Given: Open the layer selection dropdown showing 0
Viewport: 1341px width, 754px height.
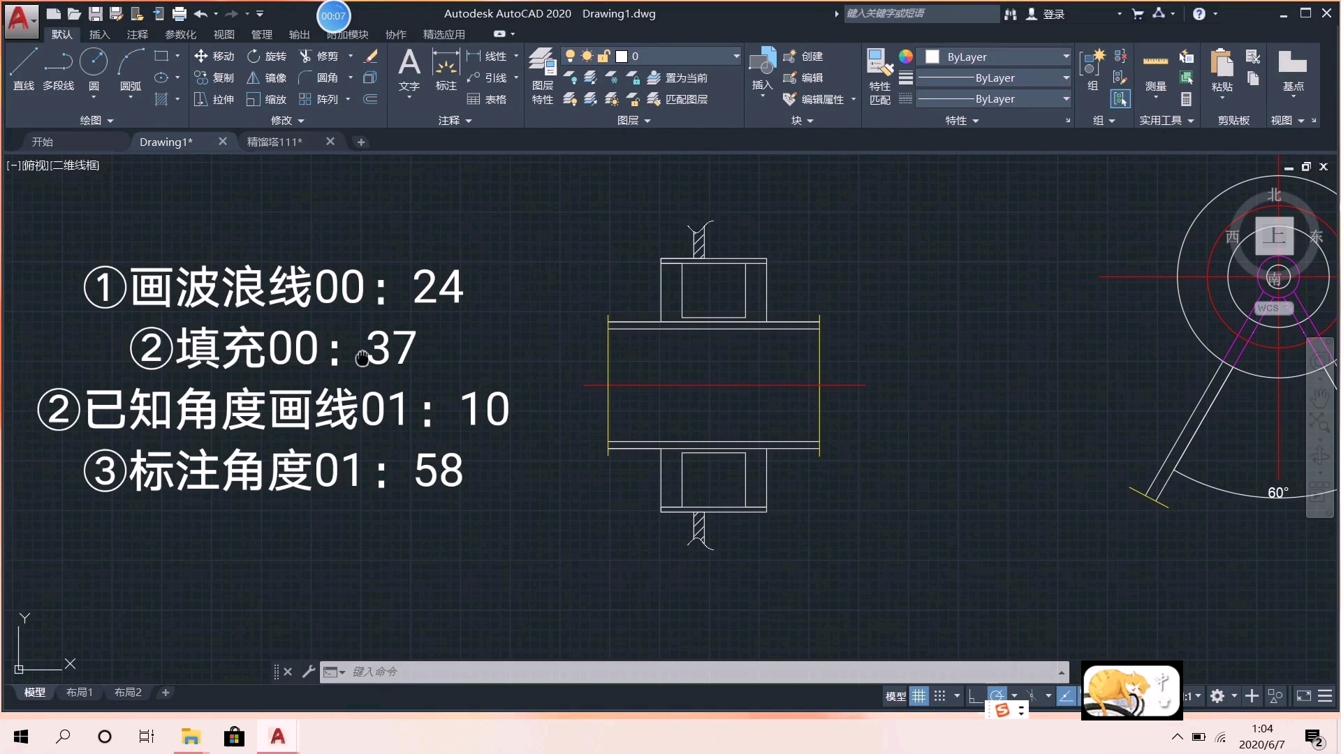Looking at the screenshot, I should coord(736,56).
